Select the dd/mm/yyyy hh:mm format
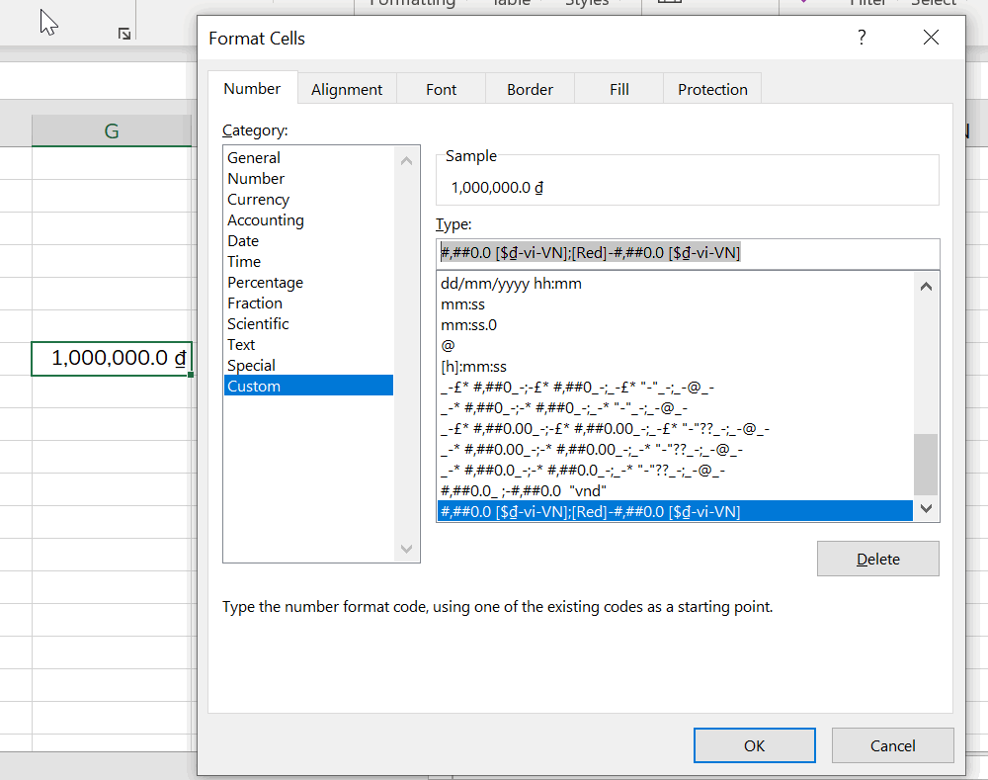Viewport: 988px width, 780px height. point(675,284)
